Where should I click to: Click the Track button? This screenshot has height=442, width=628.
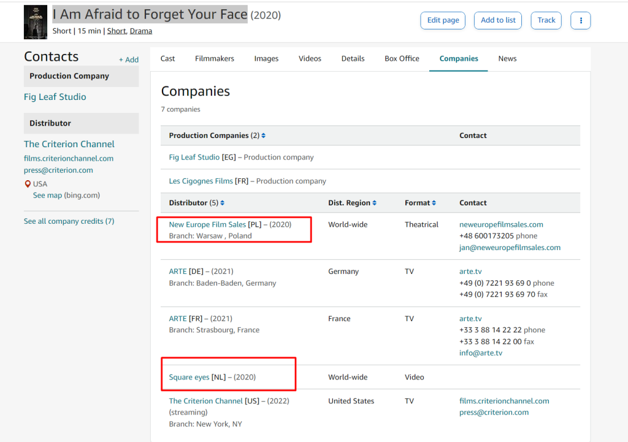tap(546, 20)
